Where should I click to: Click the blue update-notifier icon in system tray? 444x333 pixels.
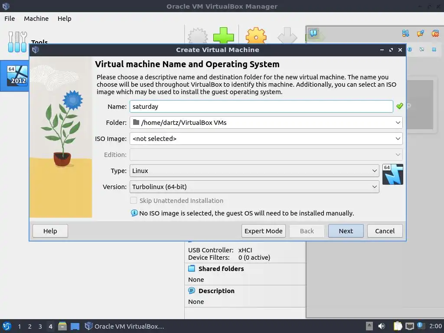(420, 325)
